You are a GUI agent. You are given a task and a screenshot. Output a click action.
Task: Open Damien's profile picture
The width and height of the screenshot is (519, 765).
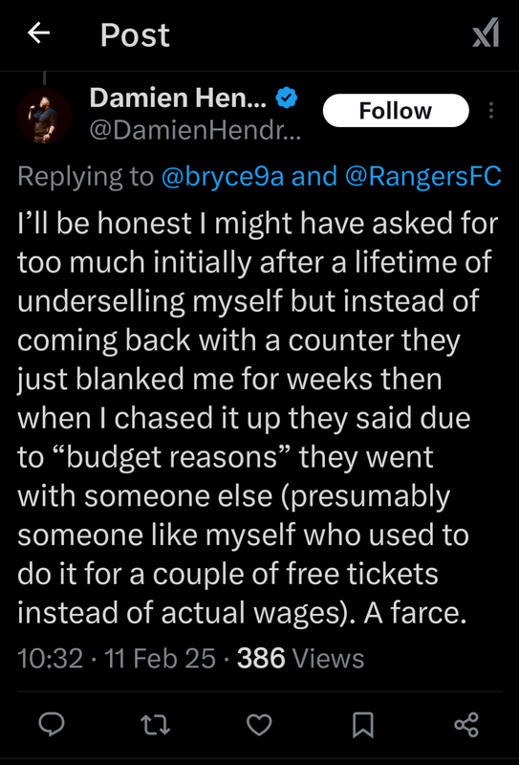click(x=44, y=116)
